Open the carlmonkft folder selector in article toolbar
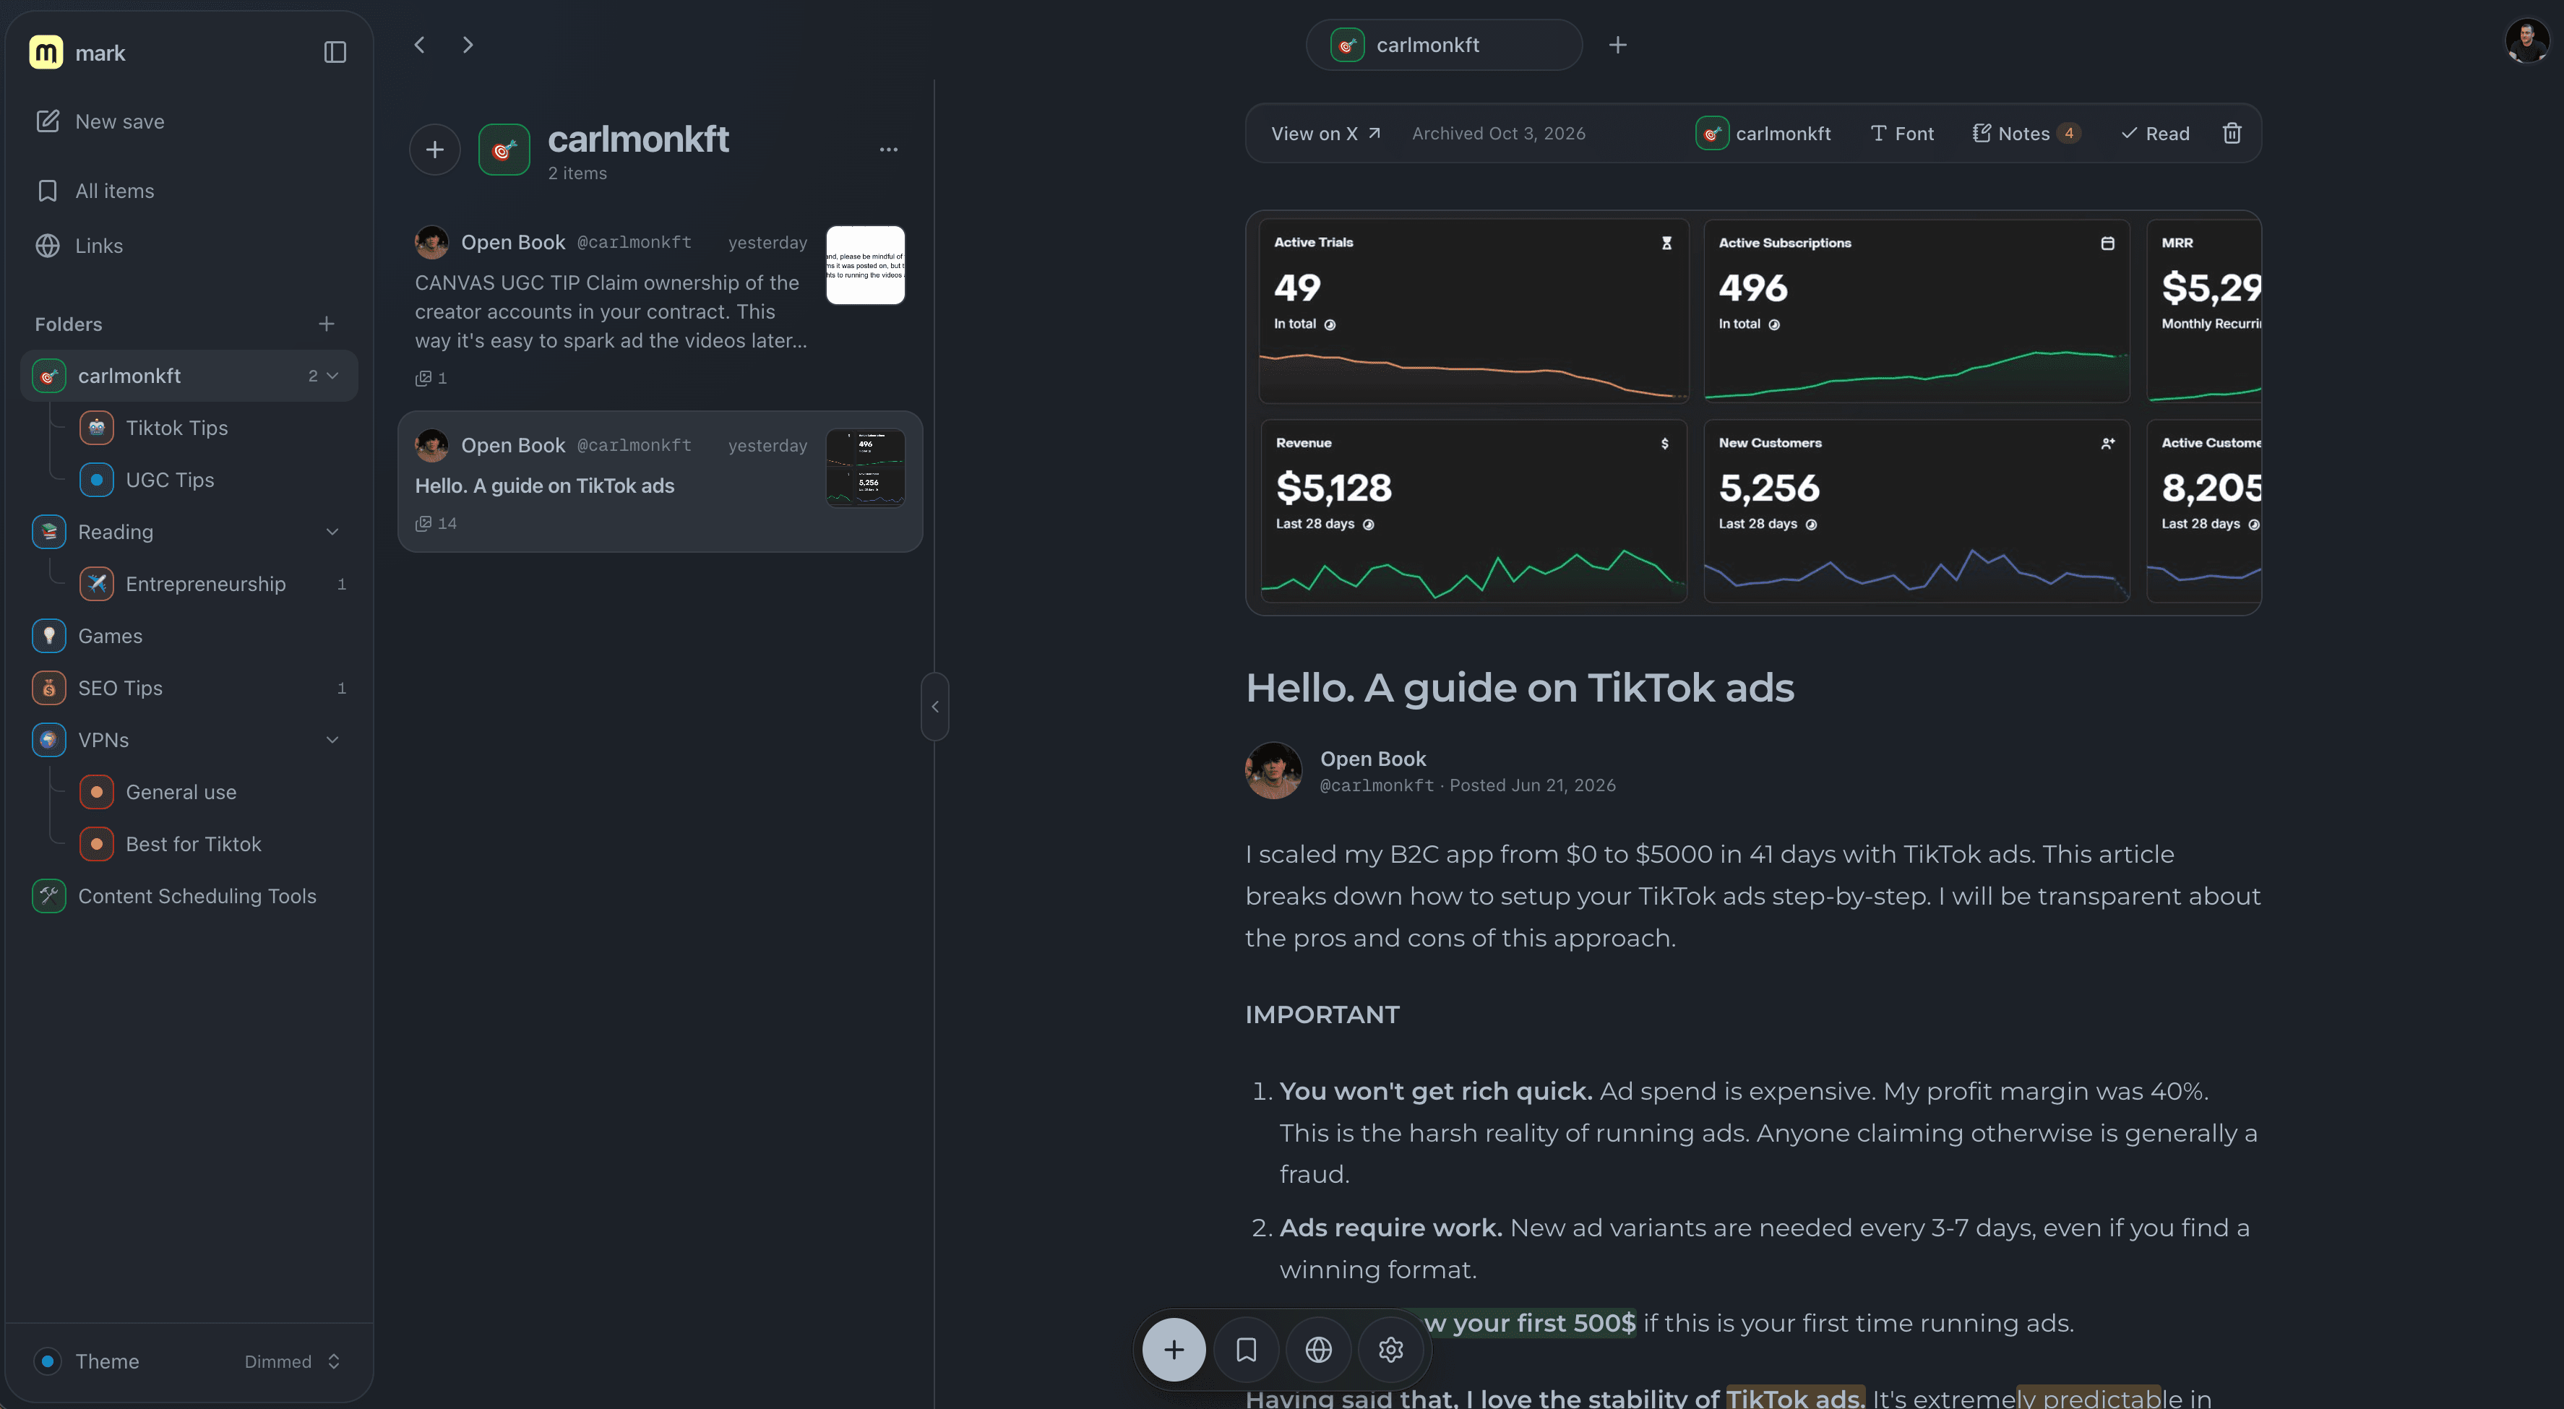Viewport: 2564px width, 1409px height. click(1763, 134)
